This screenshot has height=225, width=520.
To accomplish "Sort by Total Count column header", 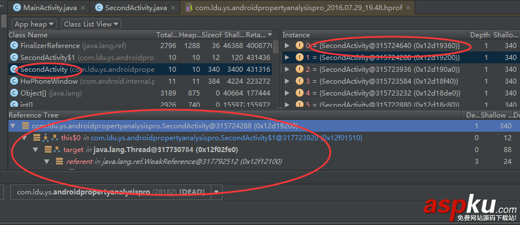I will pyautogui.click(x=167, y=34).
